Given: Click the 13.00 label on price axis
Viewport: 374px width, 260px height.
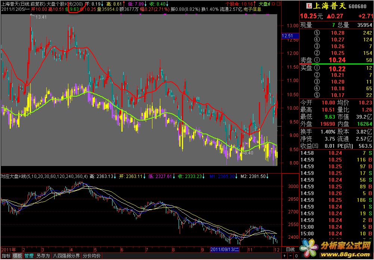Looking at the screenshot, I should (x=293, y=26).
